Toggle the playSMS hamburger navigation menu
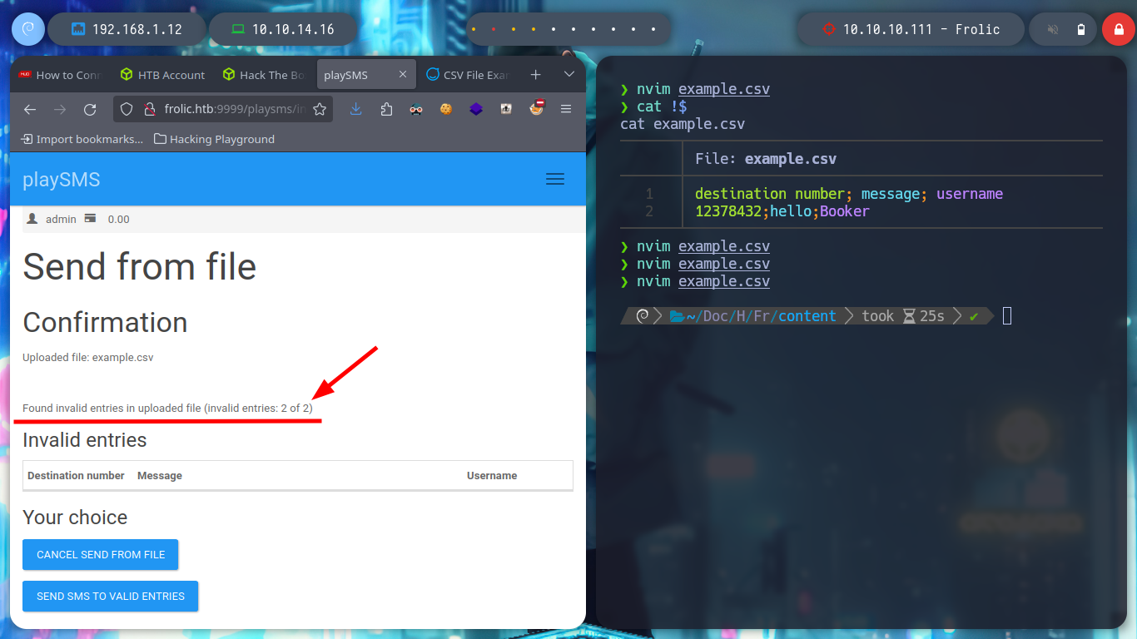Image resolution: width=1137 pixels, height=639 pixels. [x=555, y=179]
